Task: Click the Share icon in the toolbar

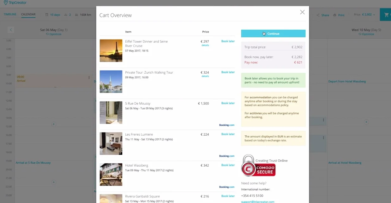Action: click(318, 15)
